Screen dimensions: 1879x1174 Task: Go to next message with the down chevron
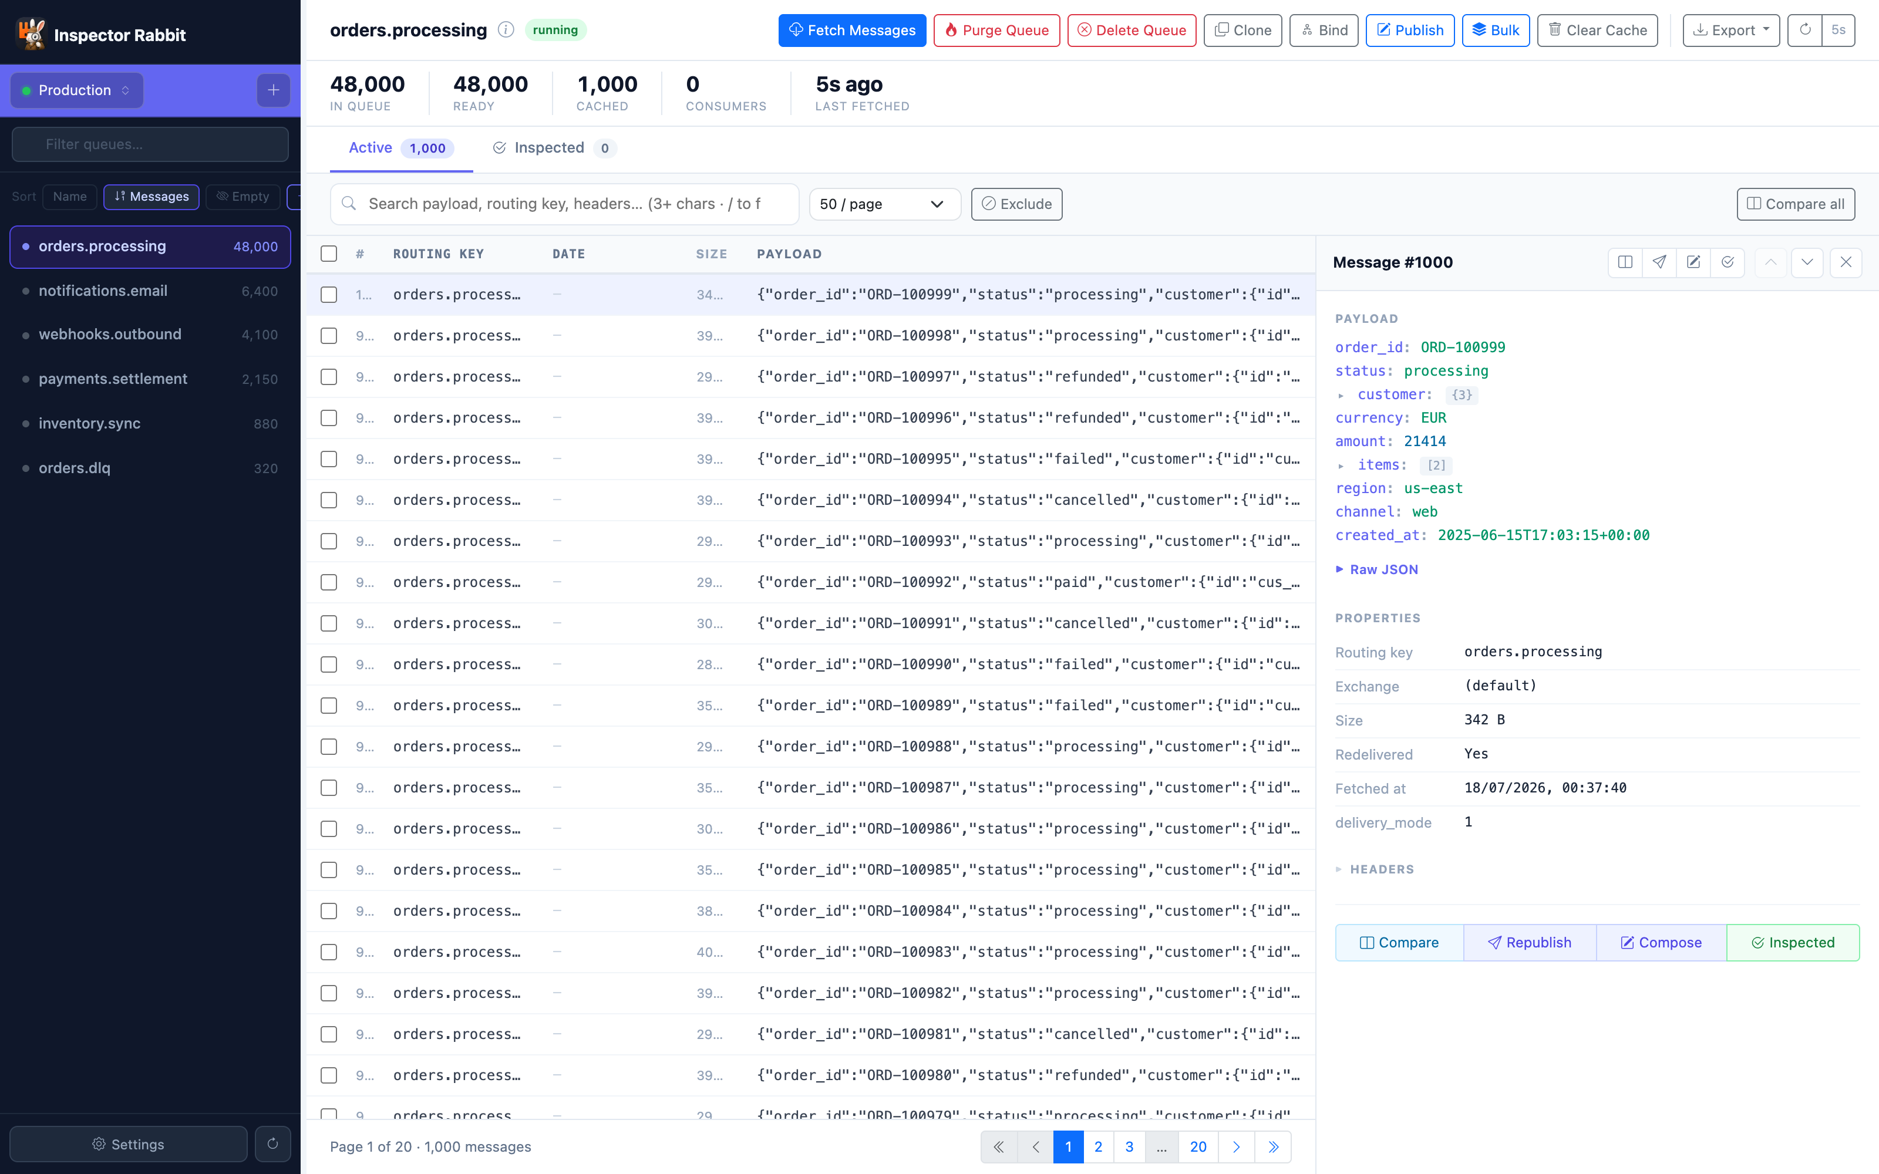click(1807, 262)
